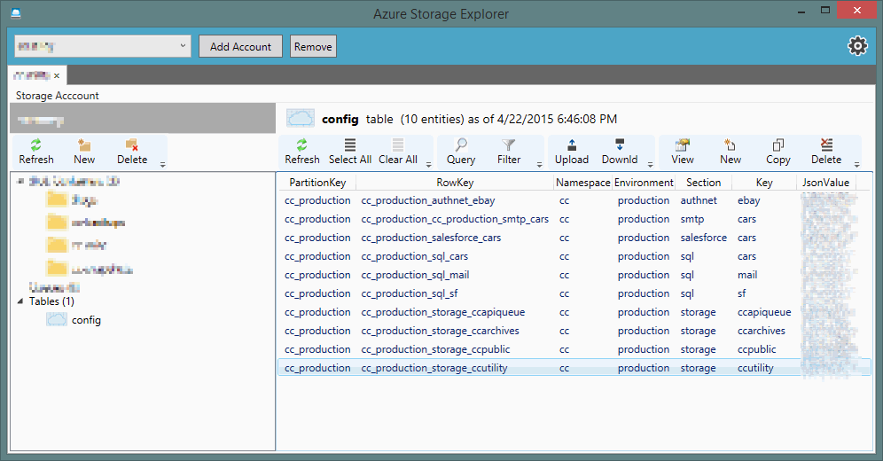
Task: Select row cc_production_storage_ccutility
Action: pos(574,368)
